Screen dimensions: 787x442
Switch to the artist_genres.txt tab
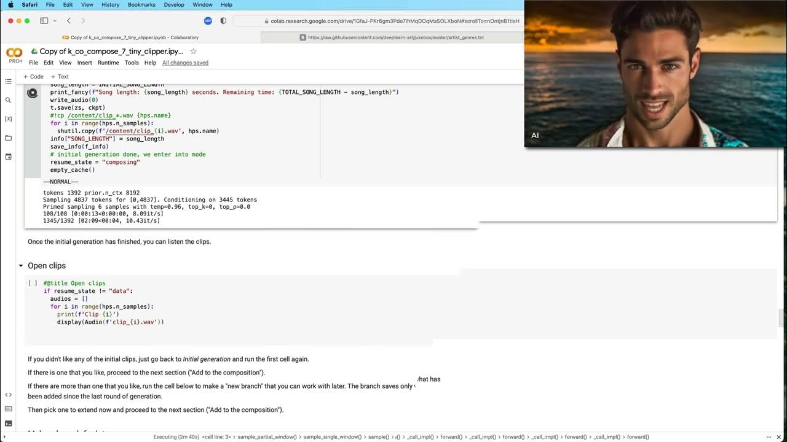pos(392,37)
